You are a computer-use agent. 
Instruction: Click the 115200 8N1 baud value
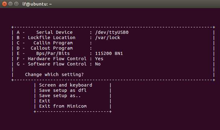pyautogui.click(x=109, y=53)
